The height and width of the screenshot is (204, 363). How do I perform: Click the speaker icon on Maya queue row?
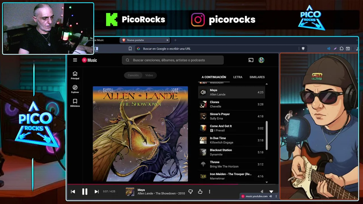pyautogui.click(x=203, y=92)
